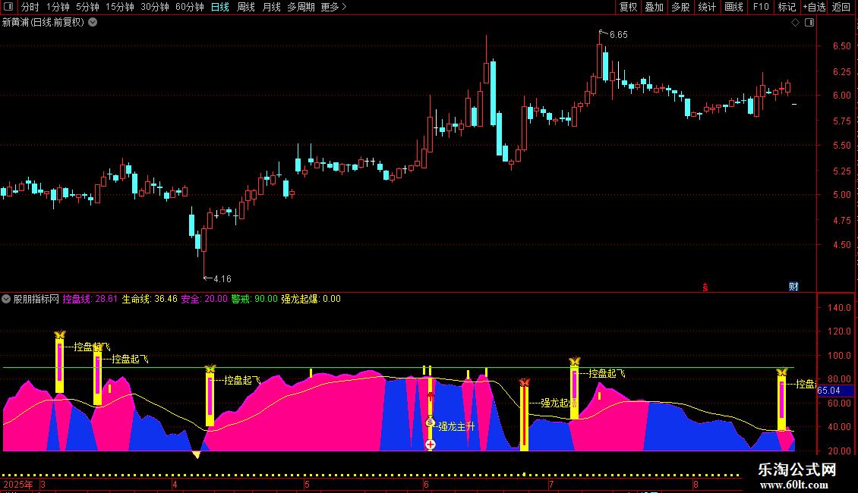
Task: Click the 6.65 high price label
Action: pyautogui.click(x=618, y=35)
